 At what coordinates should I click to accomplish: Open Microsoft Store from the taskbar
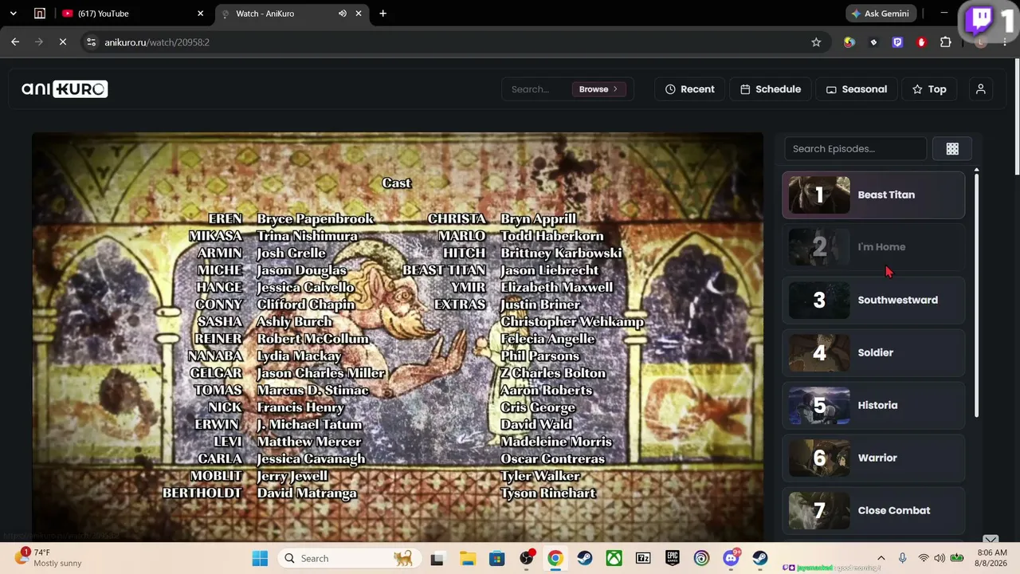pyautogui.click(x=497, y=559)
